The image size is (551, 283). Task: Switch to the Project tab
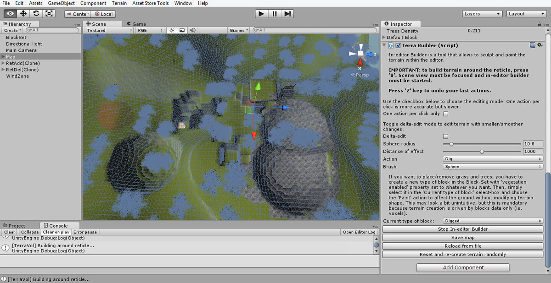click(14, 225)
